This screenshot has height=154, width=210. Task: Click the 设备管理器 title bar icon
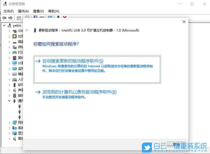[x=5, y=4]
